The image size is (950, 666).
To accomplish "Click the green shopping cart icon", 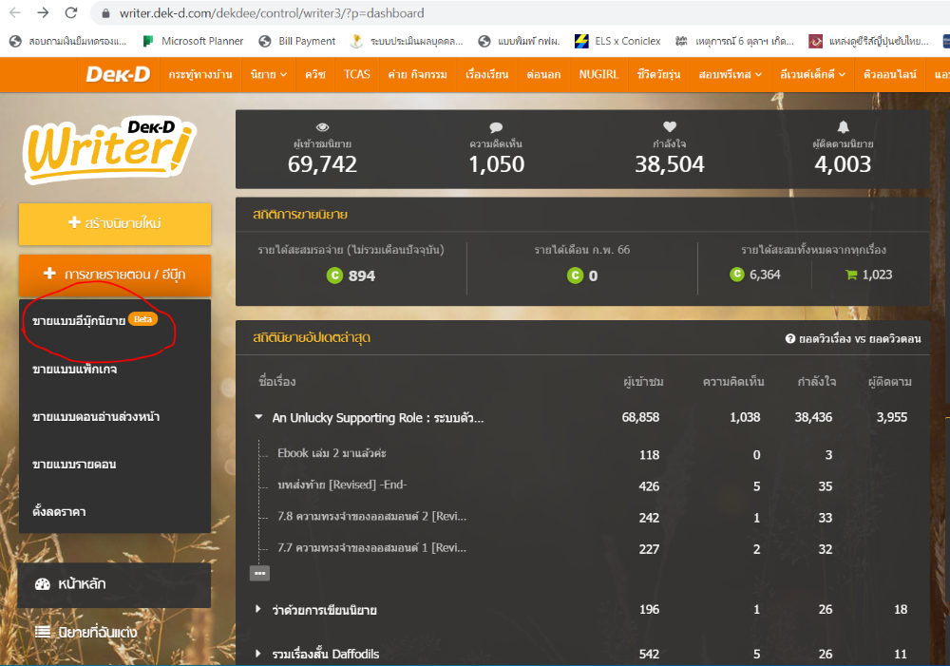I will [x=851, y=275].
